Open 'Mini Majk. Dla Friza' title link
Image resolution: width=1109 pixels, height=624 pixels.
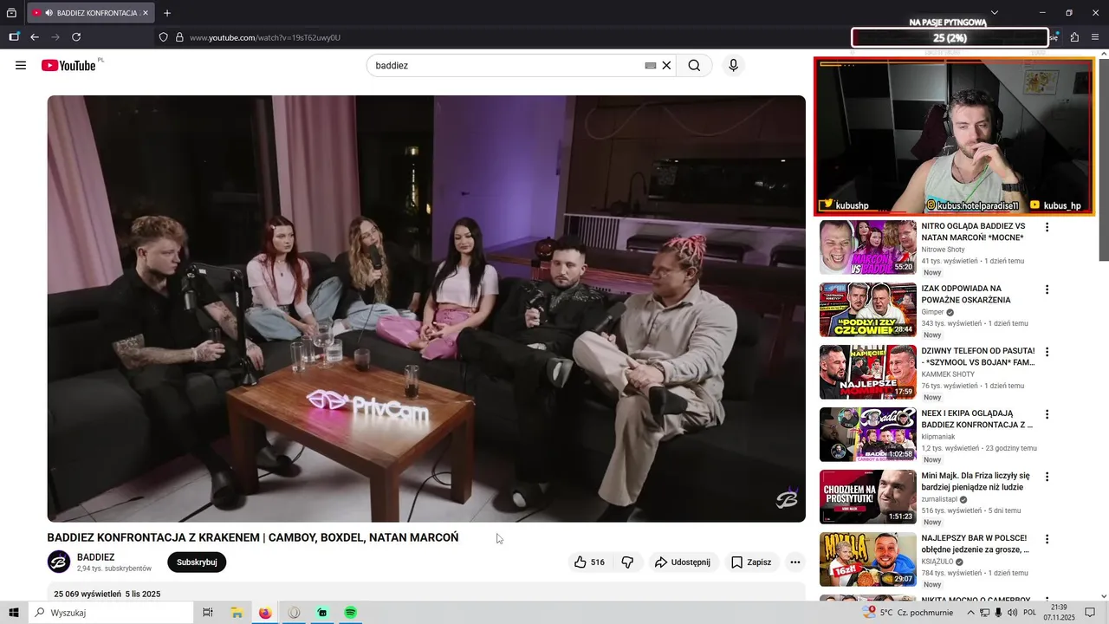tap(976, 482)
